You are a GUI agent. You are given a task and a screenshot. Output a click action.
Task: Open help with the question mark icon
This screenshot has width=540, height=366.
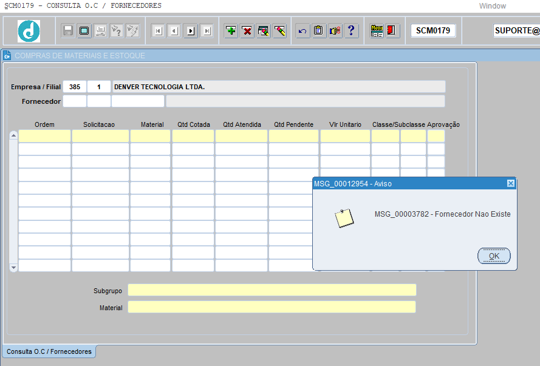click(x=351, y=30)
